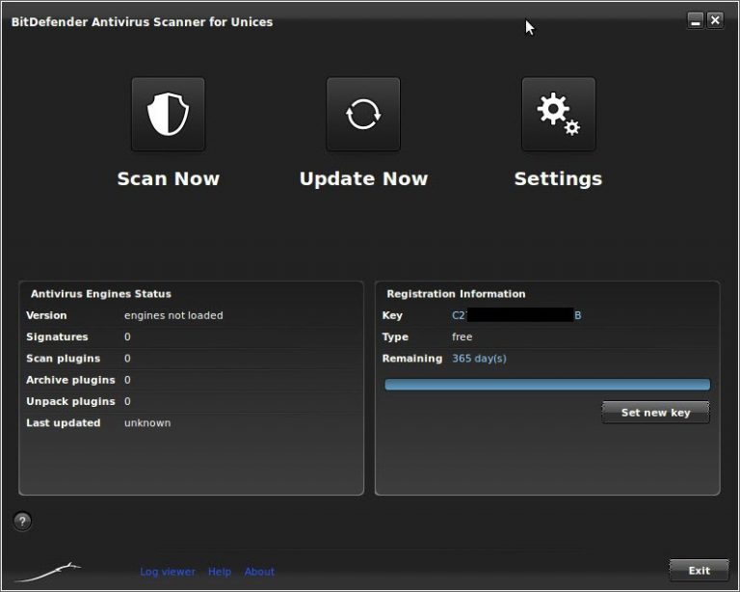Click the Exit button
This screenshot has height=592, width=740.
click(x=699, y=570)
